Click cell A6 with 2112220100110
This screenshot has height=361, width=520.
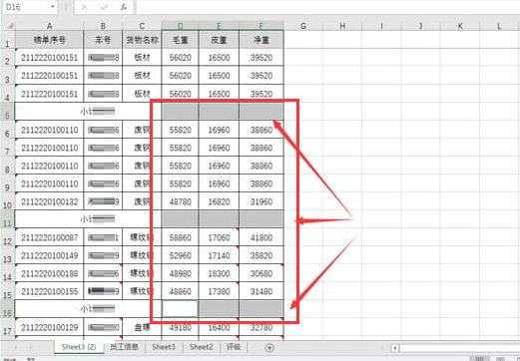[49, 130]
